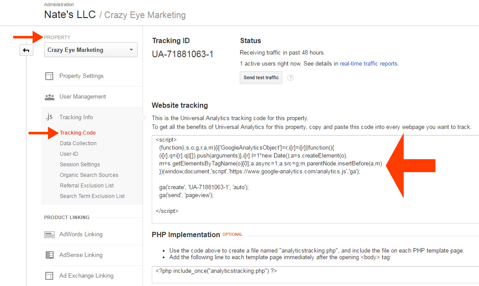Open Search Term Exclusion List
This screenshot has width=479, height=286.
tap(92, 196)
